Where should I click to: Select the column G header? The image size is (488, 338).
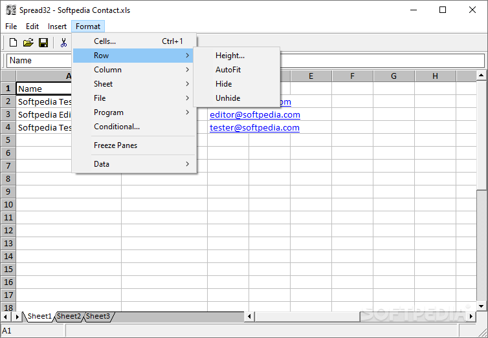click(394, 76)
